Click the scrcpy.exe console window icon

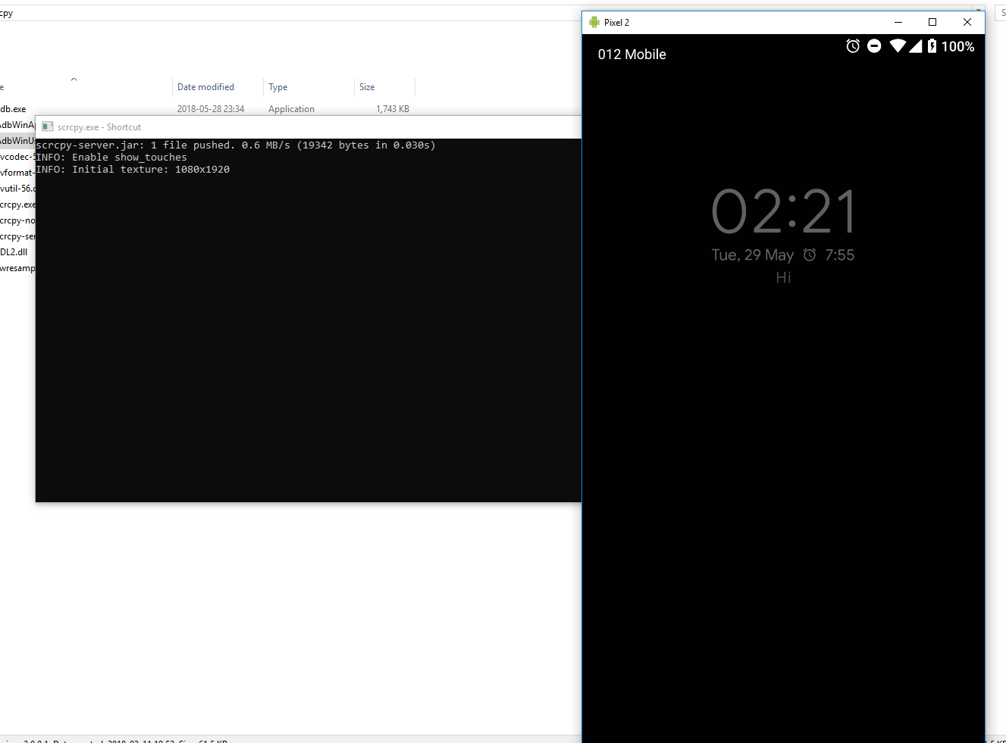(x=48, y=127)
